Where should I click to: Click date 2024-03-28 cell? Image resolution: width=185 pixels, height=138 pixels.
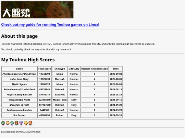[116, 110]
